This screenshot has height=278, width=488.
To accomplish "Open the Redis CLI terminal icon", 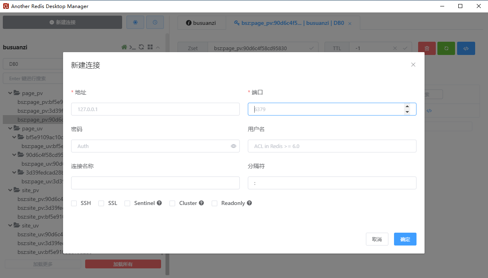I will pyautogui.click(x=133, y=47).
